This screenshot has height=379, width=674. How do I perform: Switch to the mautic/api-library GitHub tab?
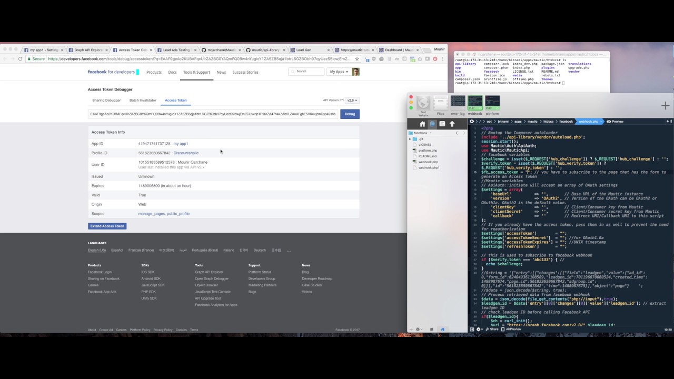tap(265, 50)
